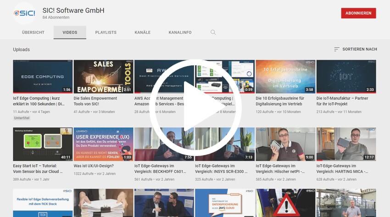
Task: Click the HARTING MICA comparison video title
Action: [x=342, y=168]
